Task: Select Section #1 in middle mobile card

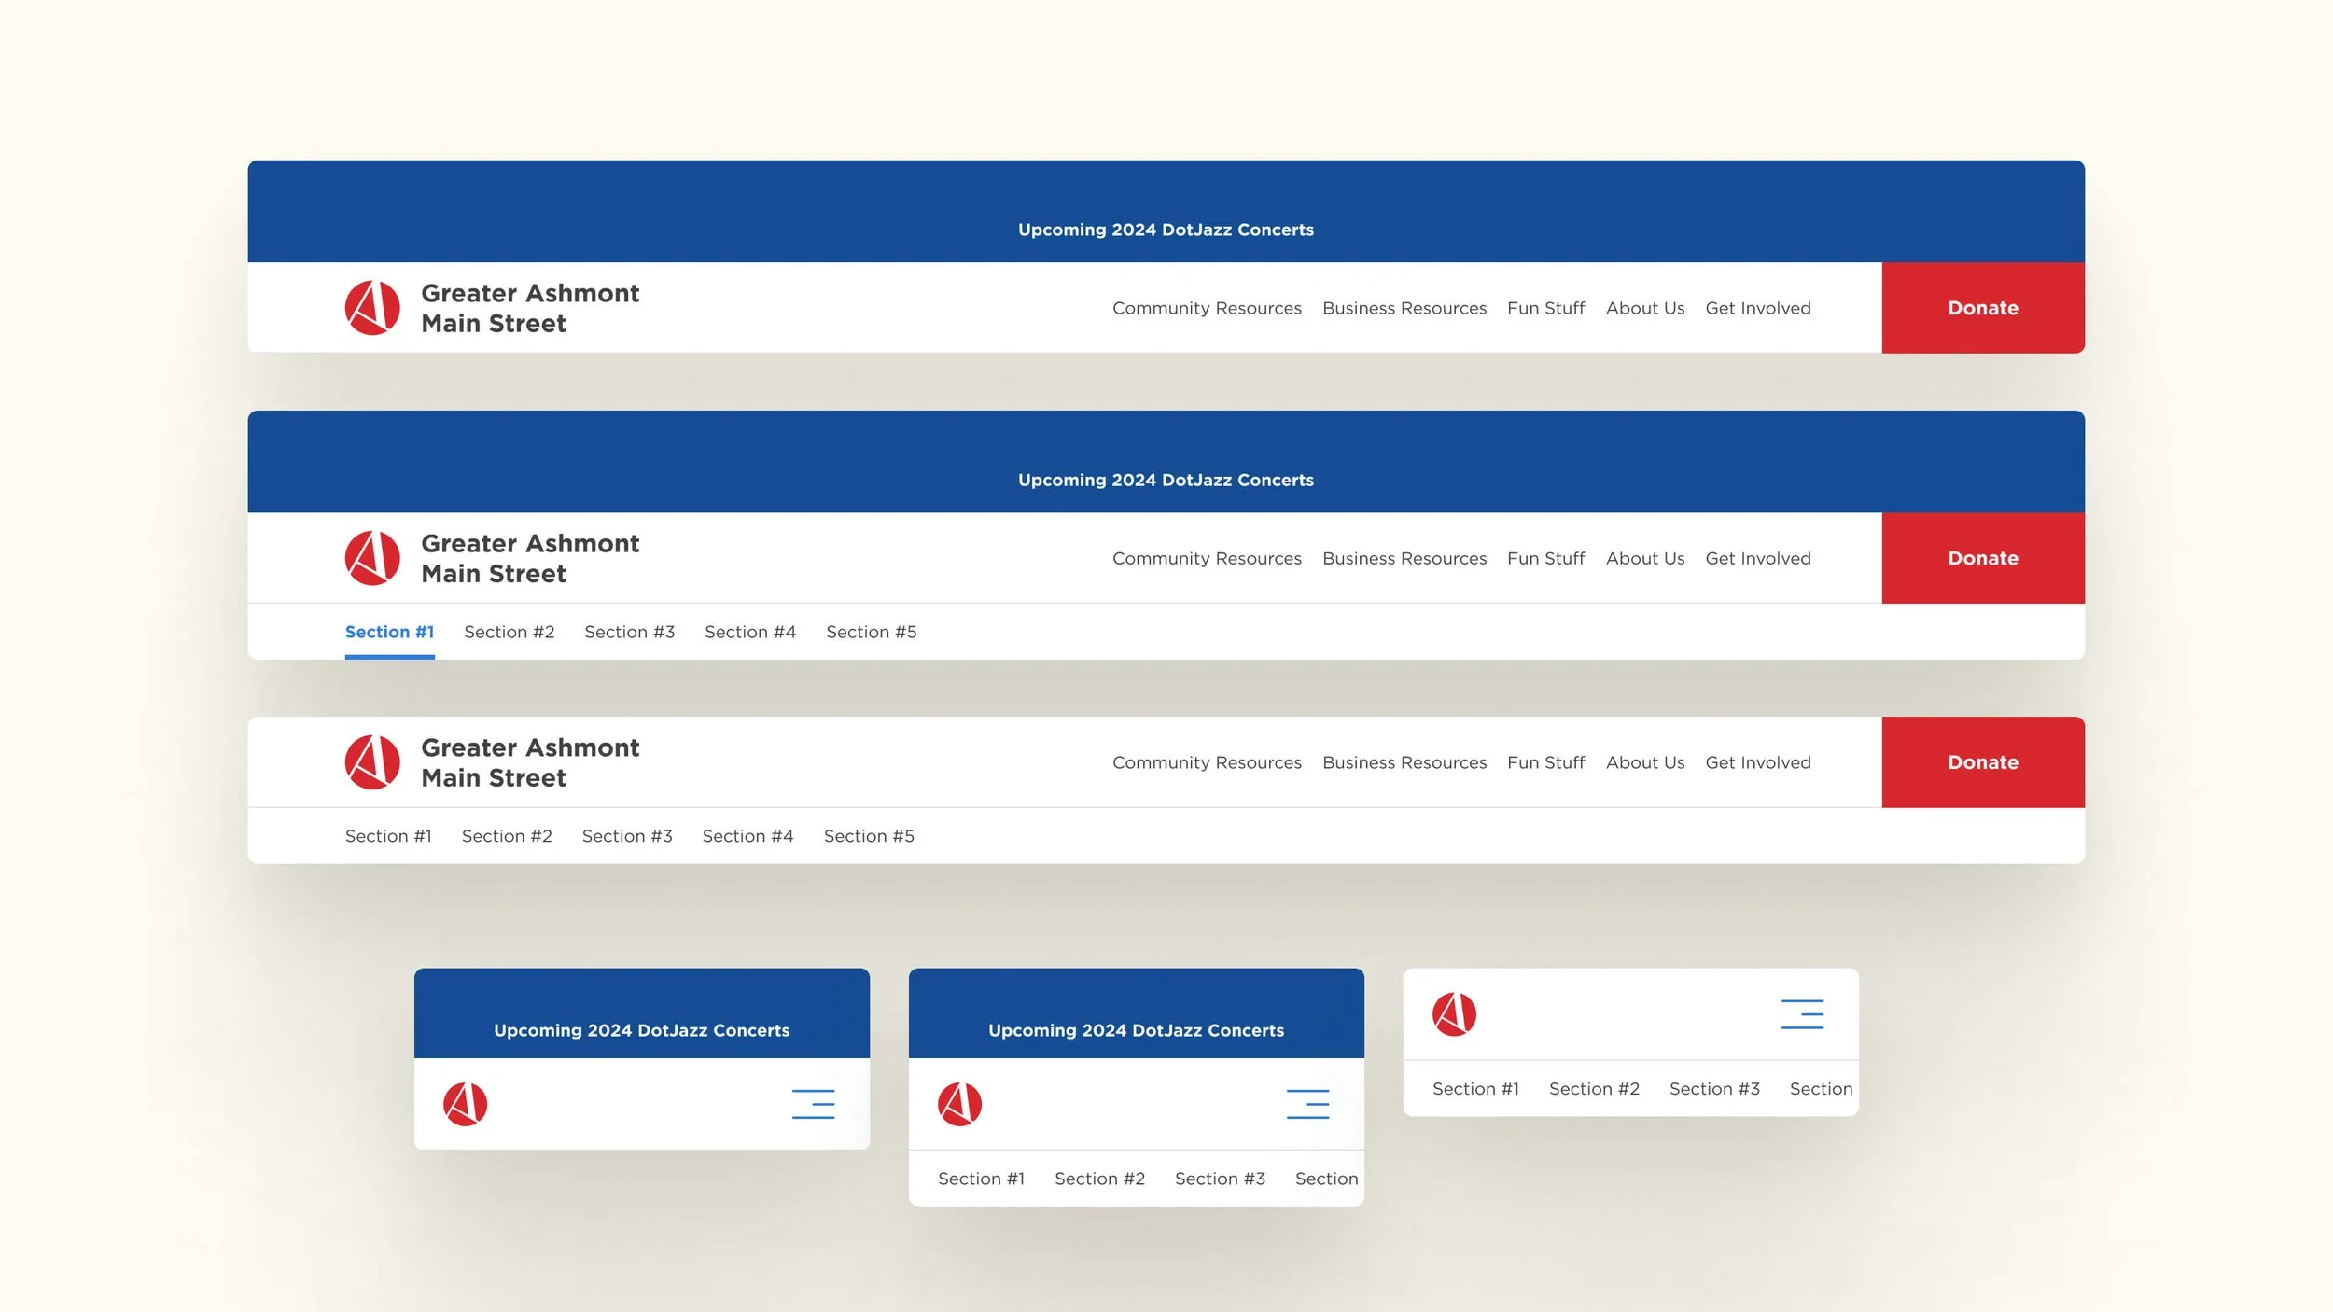Action: 981,1179
